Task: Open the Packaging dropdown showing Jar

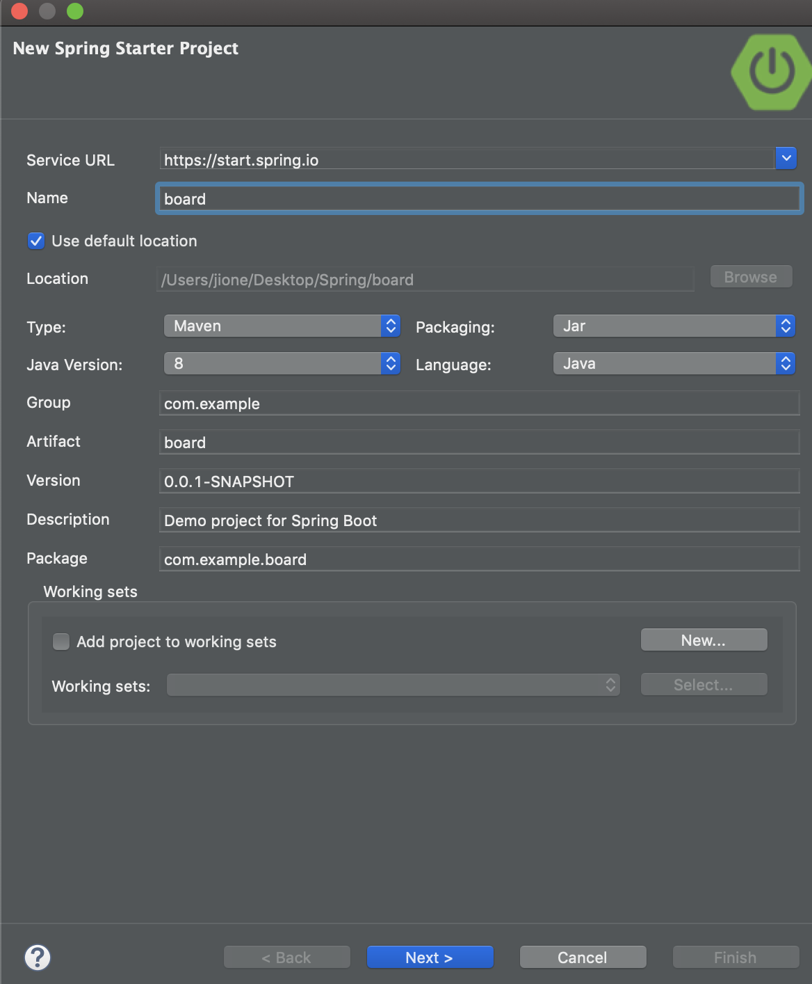Action: pyautogui.click(x=674, y=326)
